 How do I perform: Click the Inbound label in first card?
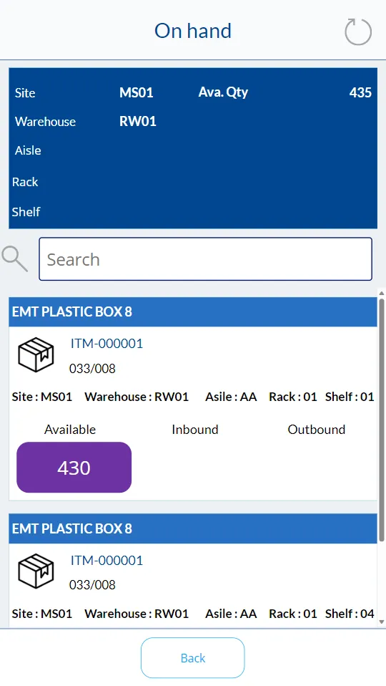click(x=194, y=429)
